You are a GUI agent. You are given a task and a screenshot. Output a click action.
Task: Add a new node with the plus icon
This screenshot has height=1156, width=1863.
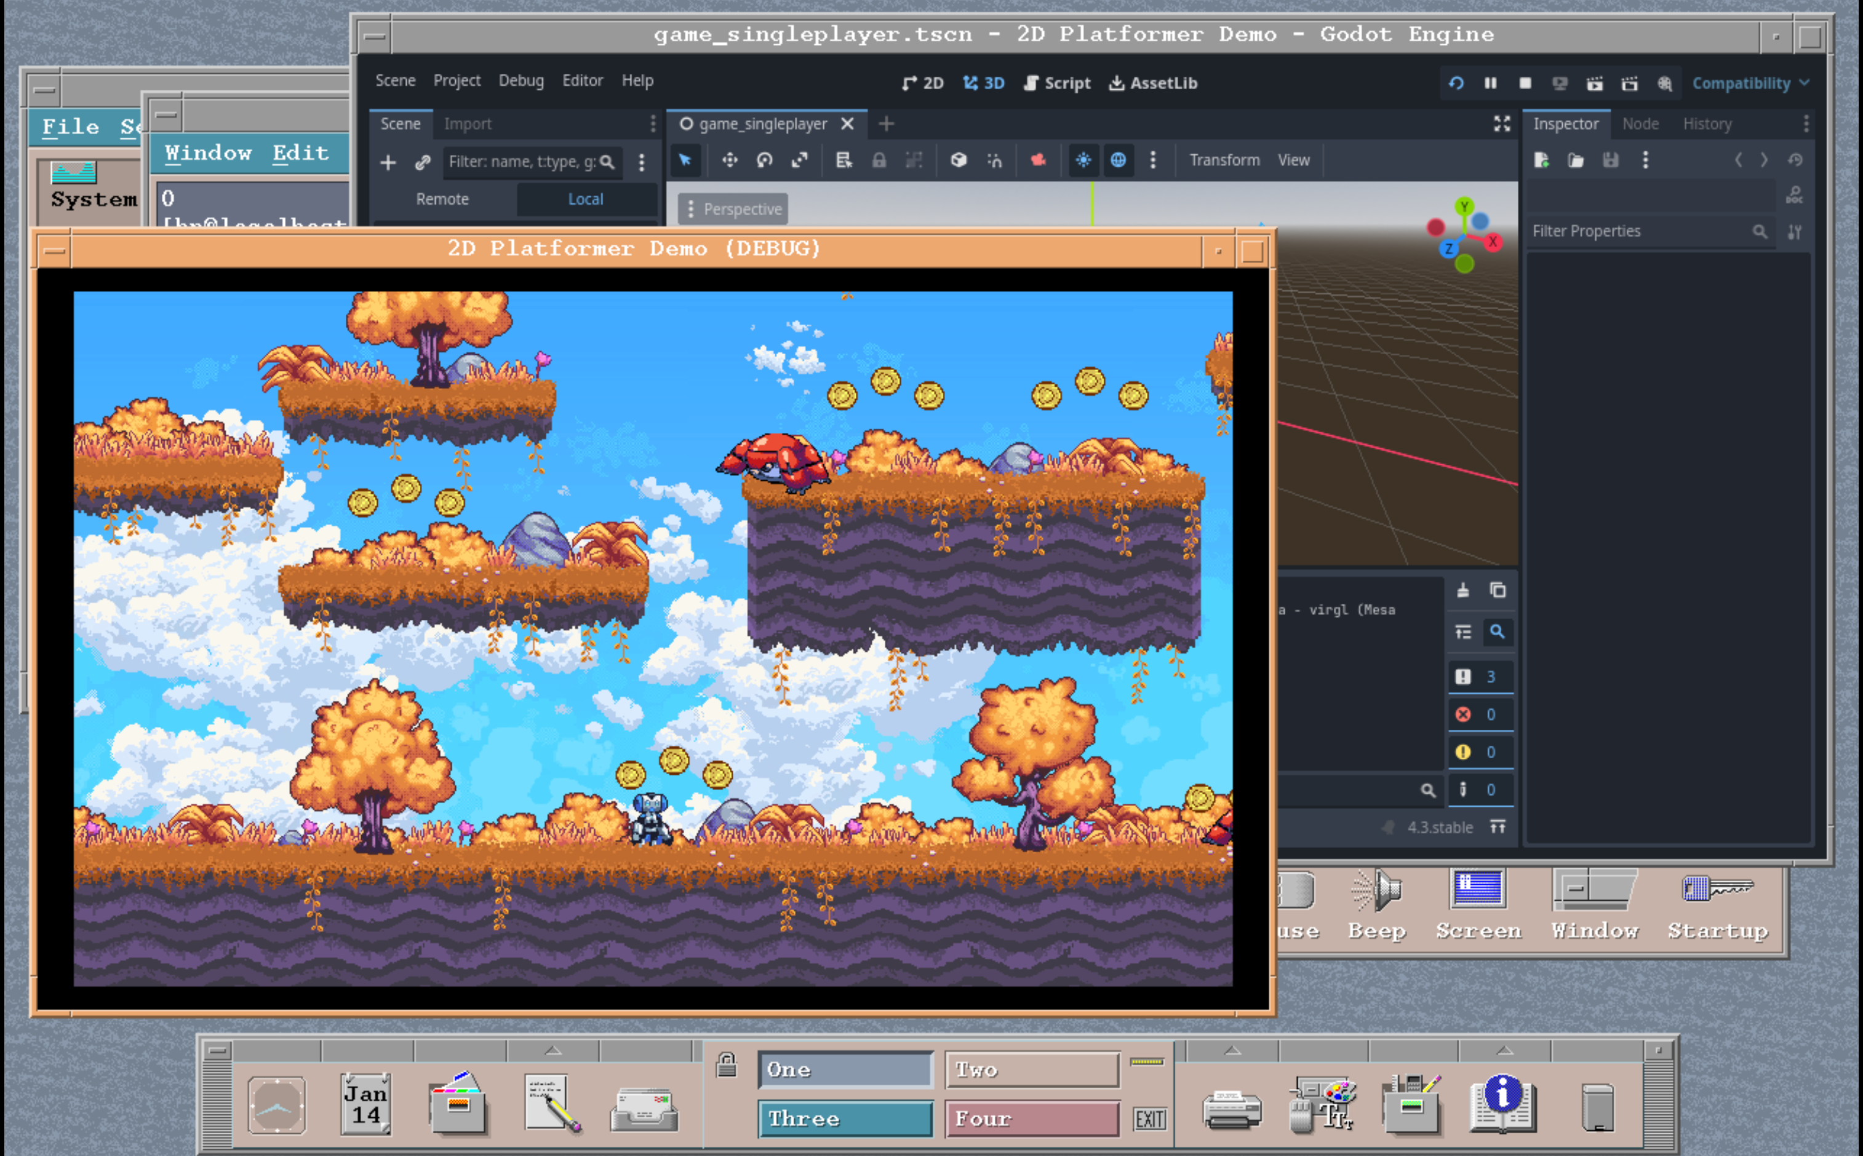pyautogui.click(x=388, y=162)
